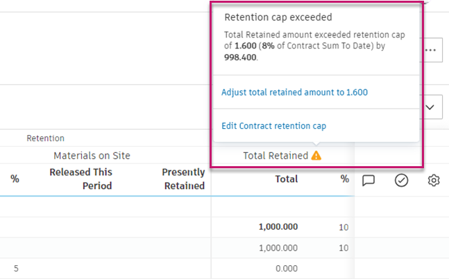Click the non-bold 1,000.000 total cell
Image resolution: width=449 pixels, height=279 pixels.
278,247
